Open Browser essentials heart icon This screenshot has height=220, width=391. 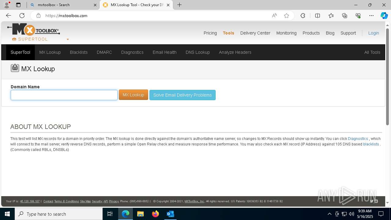tap(358, 16)
